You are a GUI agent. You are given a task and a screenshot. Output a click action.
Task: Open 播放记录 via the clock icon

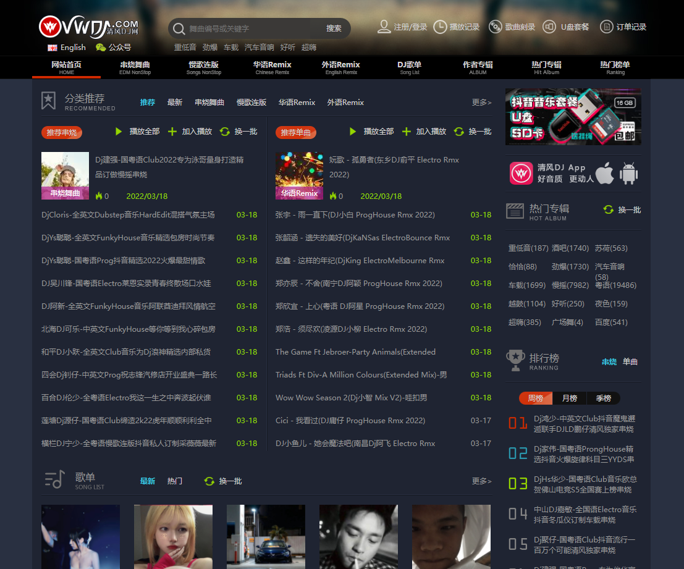(440, 27)
